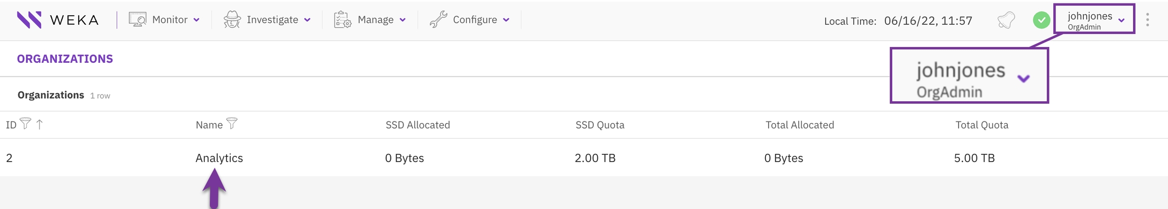Open the Analytics organization entry
1168x209 pixels.
pyautogui.click(x=219, y=158)
